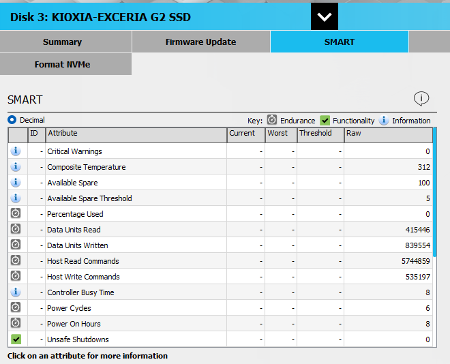The image size is (450, 364).
Task: Select the Power Cycles attribute
Action: tap(69, 308)
